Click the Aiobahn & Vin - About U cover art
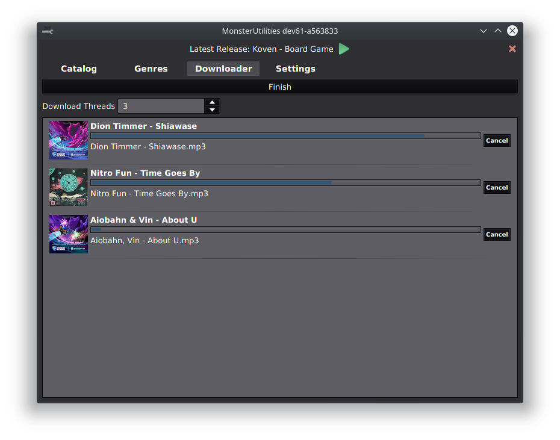 [69, 234]
